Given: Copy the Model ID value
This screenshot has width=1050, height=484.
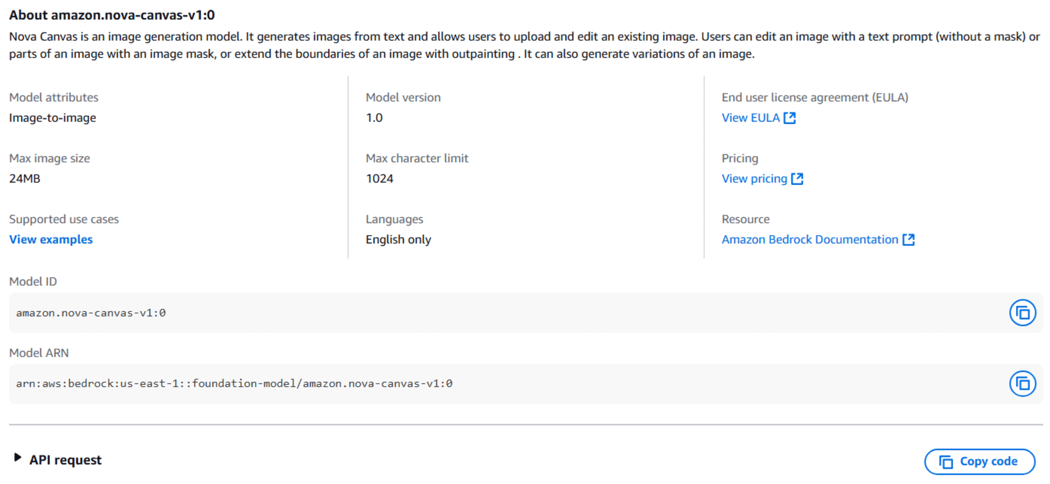Looking at the screenshot, I should (1022, 313).
